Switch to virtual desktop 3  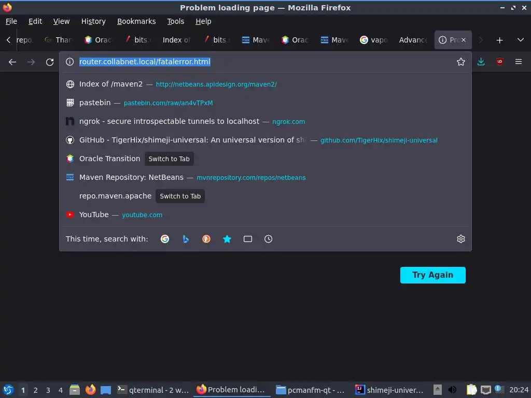pos(48,390)
